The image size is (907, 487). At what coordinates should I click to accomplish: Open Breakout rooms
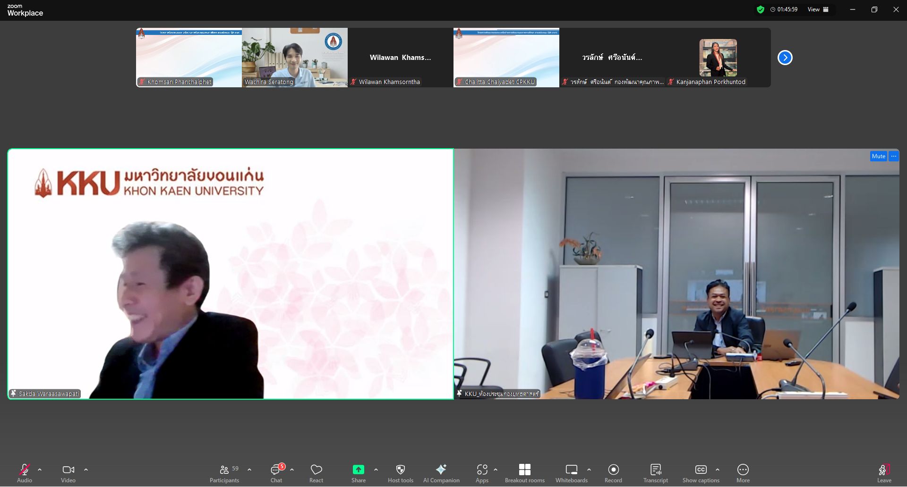click(524, 473)
